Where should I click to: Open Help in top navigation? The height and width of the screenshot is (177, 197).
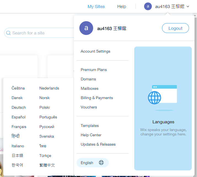click(122, 7)
